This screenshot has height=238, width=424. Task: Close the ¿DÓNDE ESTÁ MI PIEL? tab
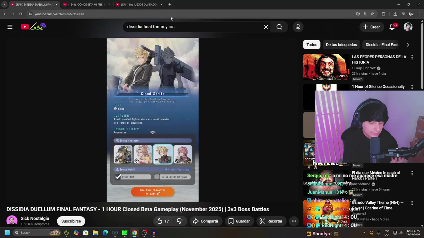coord(109,4)
